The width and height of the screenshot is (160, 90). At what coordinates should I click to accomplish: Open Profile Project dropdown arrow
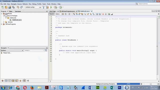pyautogui.click(x=63, y=7)
